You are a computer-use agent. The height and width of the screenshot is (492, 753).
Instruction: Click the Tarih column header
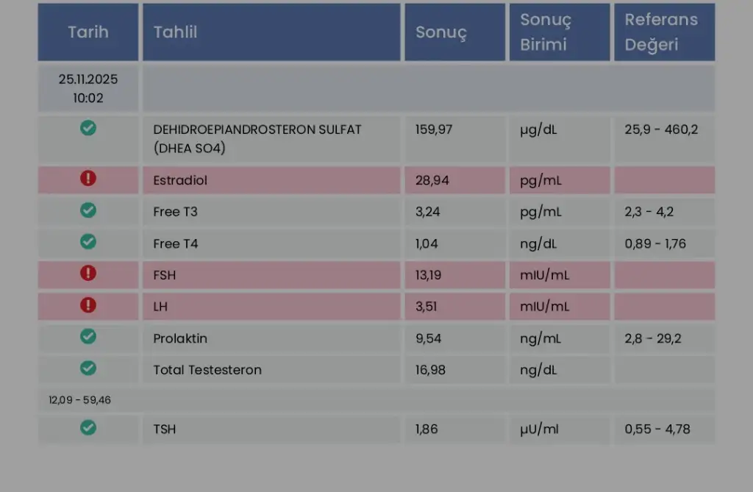[88, 32]
